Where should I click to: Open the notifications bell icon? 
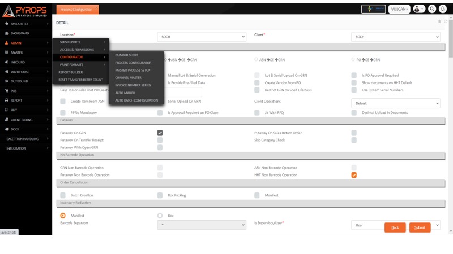pyautogui.click(x=443, y=9)
